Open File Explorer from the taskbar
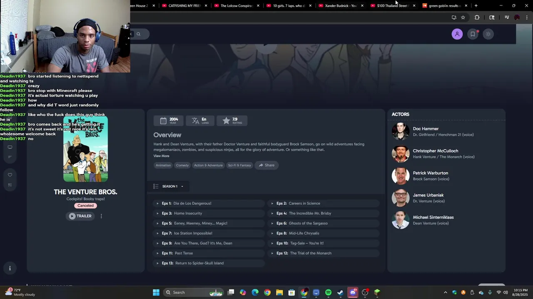The height and width of the screenshot is (299, 533). click(x=279, y=292)
